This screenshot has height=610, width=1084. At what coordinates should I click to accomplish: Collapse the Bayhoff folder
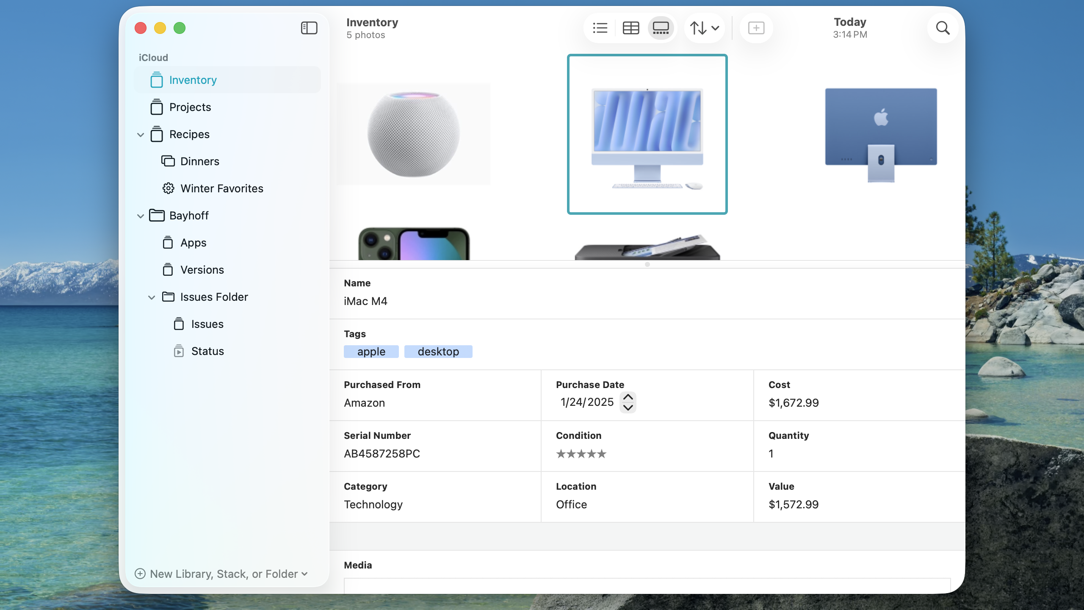141,216
